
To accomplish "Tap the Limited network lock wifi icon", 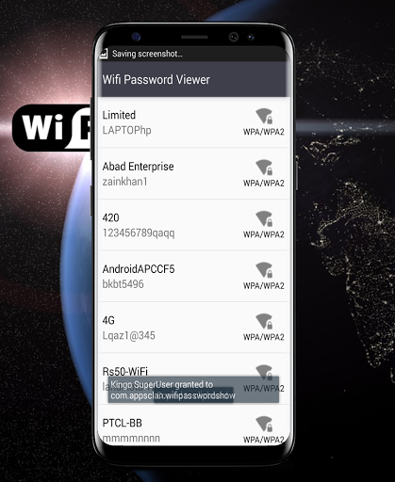I will [x=264, y=116].
